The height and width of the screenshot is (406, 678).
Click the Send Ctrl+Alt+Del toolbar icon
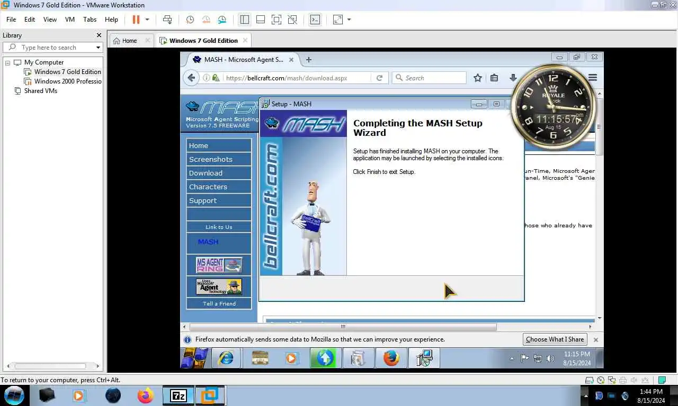167,20
